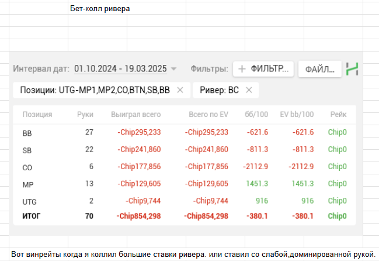This screenshot has width=379, height=261.
Task: Click UTG winnings -Chip9,744 in Выиграл всего
Action: [143, 201]
